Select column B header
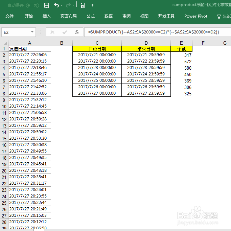This screenshot has width=231, height=231. click(62, 43)
